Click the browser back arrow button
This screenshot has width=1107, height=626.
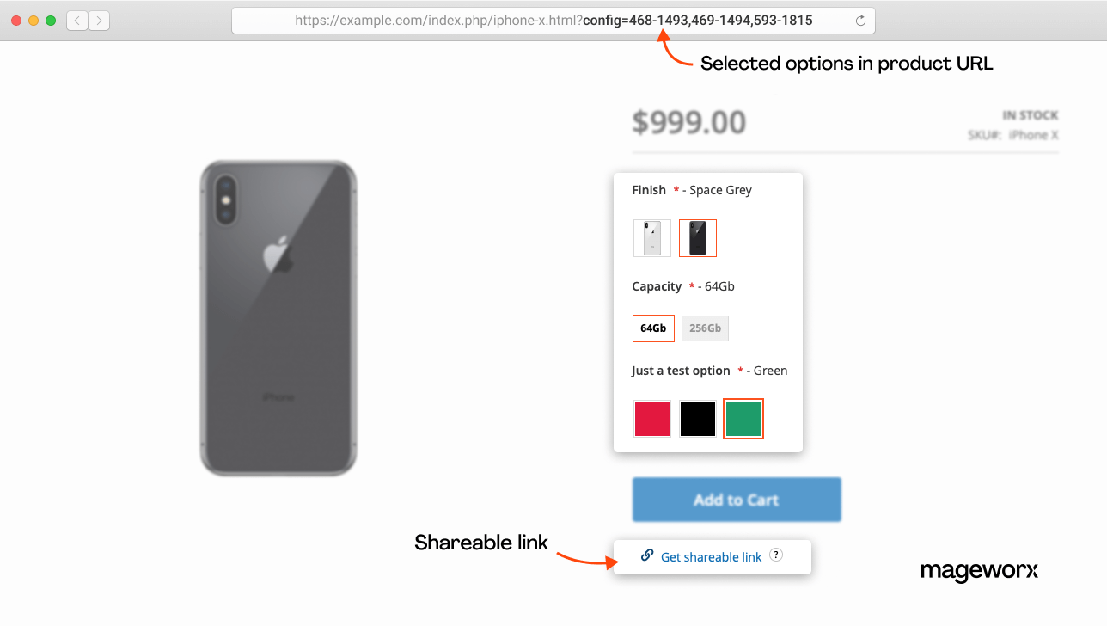[77, 21]
